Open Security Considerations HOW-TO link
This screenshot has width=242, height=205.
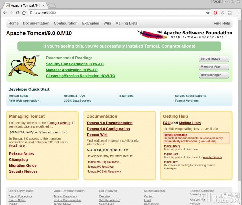pos(75,64)
